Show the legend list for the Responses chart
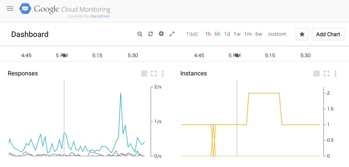This screenshot has height=167, width=349. click(x=144, y=73)
